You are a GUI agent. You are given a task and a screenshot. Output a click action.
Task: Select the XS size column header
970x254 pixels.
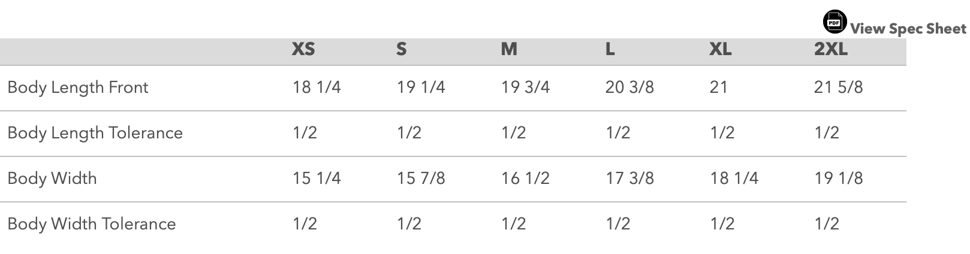[303, 49]
